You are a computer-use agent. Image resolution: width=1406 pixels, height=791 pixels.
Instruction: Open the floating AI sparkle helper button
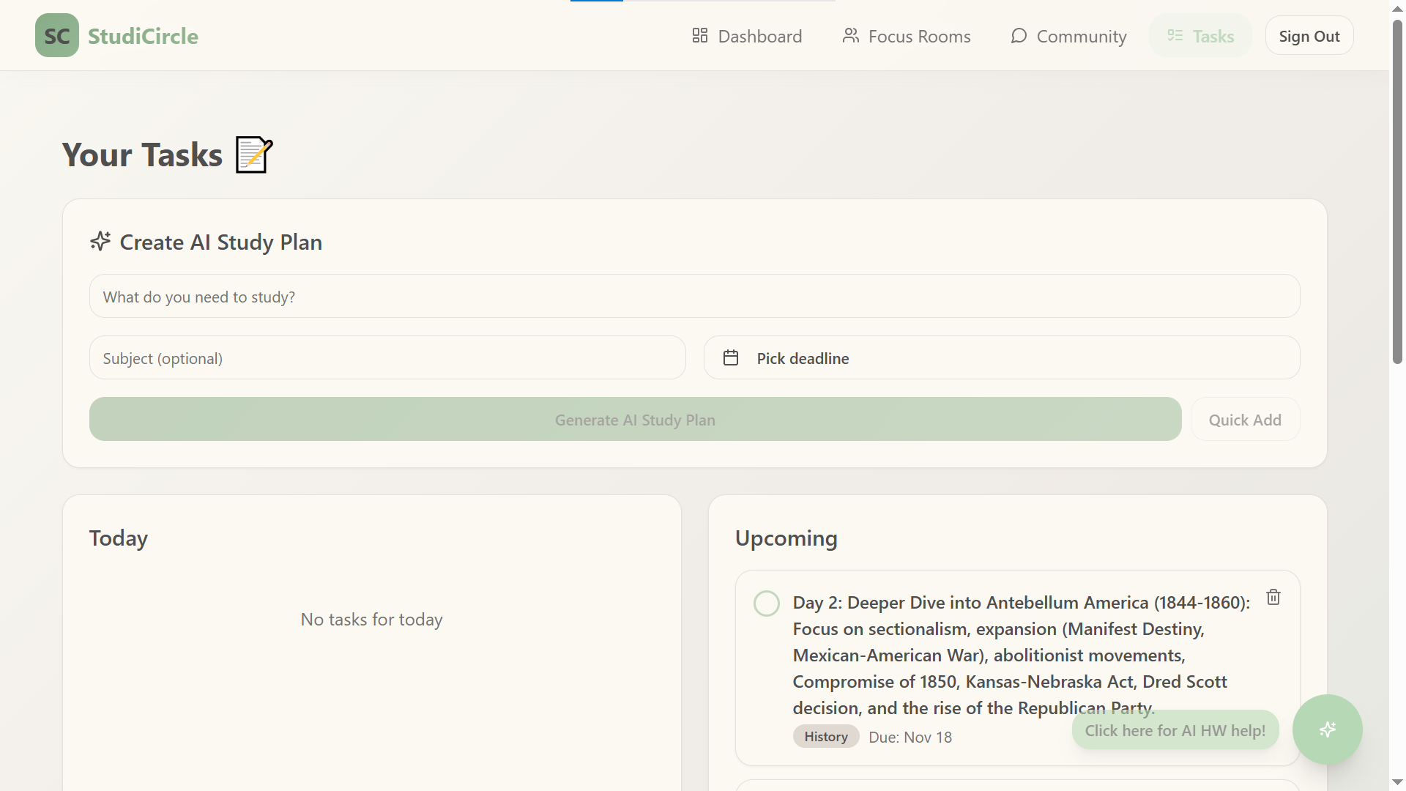point(1327,729)
